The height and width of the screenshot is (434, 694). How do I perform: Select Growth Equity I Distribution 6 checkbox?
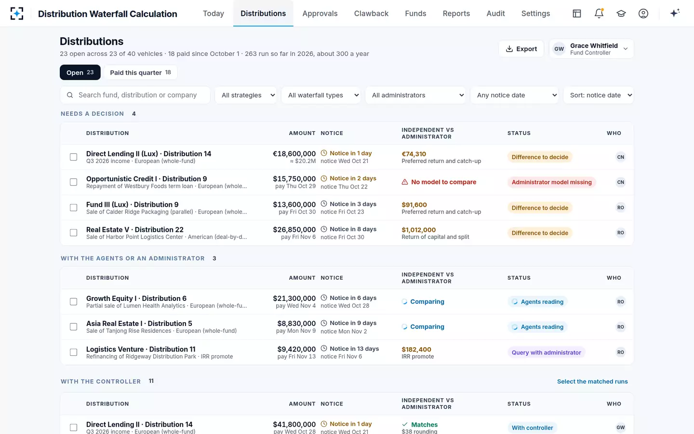click(x=73, y=302)
